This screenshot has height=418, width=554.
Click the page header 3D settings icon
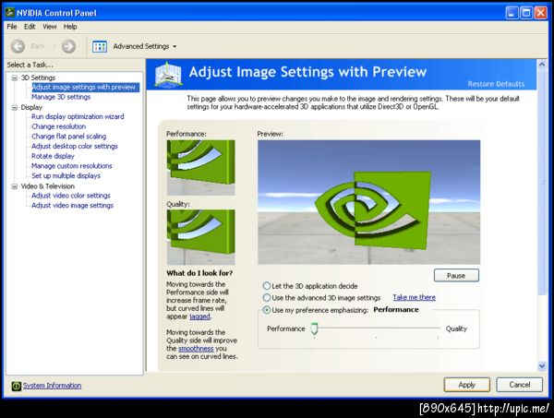click(x=169, y=75)
